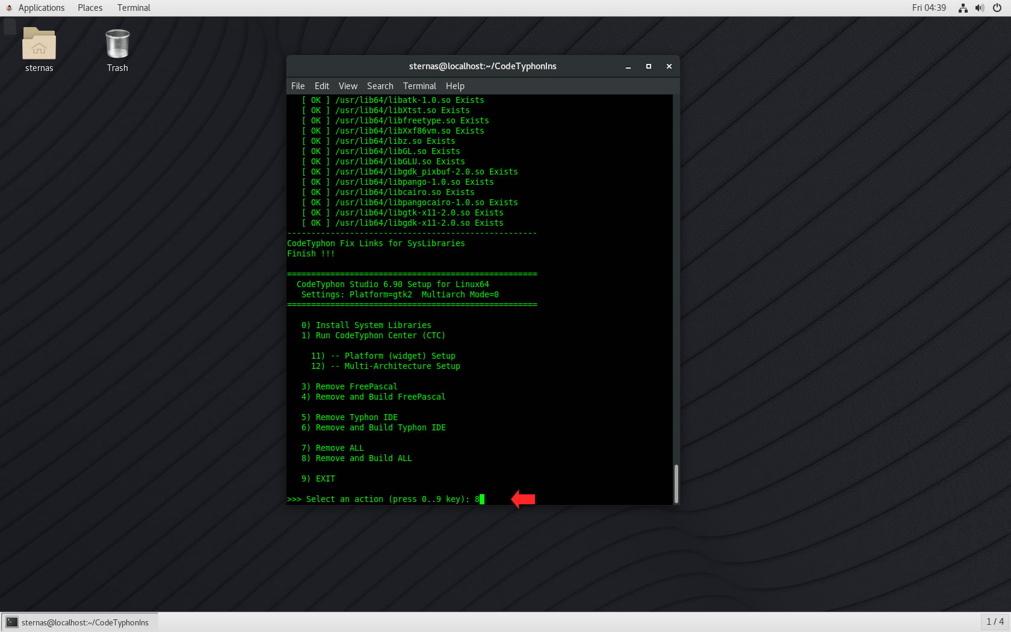1011x632 pixels.
Task: Open the Terminal app menu in top bar
Action: point(134,8)
